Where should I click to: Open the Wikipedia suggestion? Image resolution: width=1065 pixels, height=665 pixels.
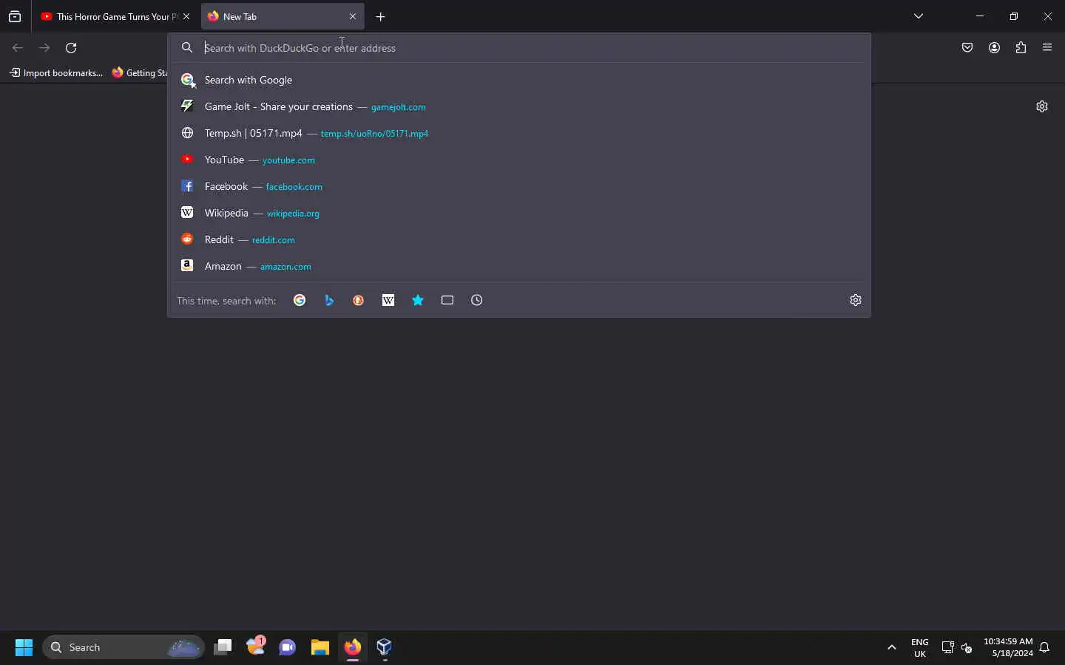519,213
